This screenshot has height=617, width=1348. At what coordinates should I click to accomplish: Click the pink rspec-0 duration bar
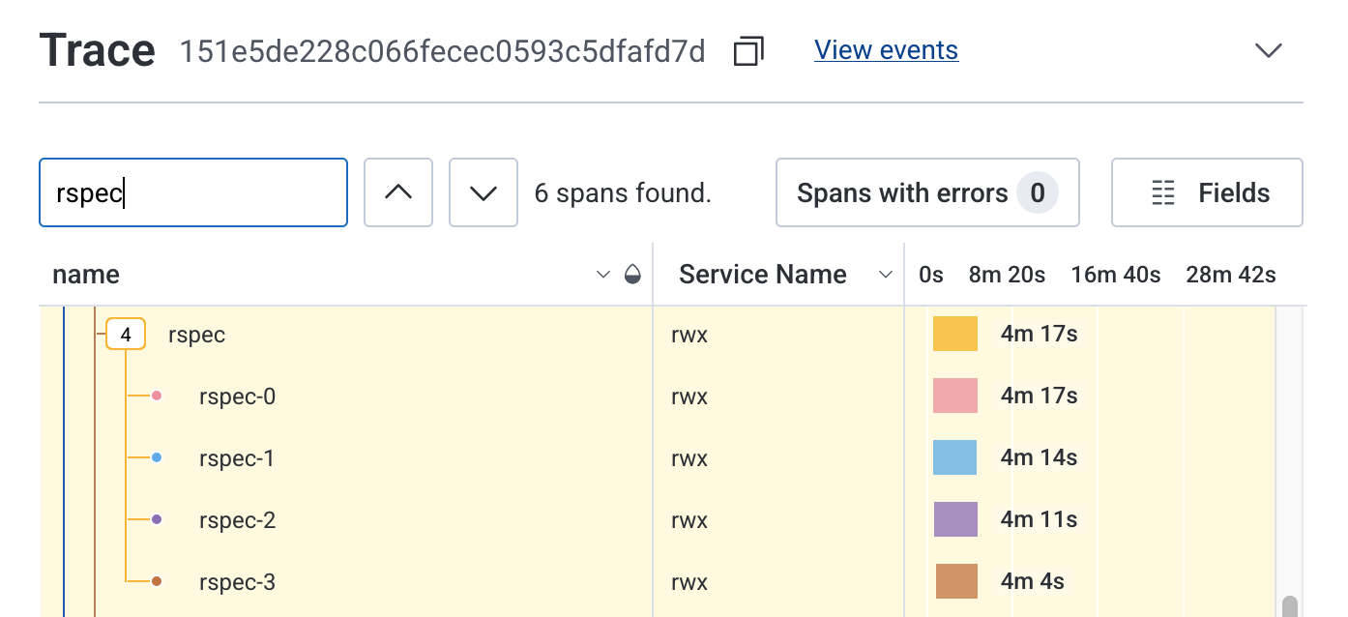[x=954, y=396]
